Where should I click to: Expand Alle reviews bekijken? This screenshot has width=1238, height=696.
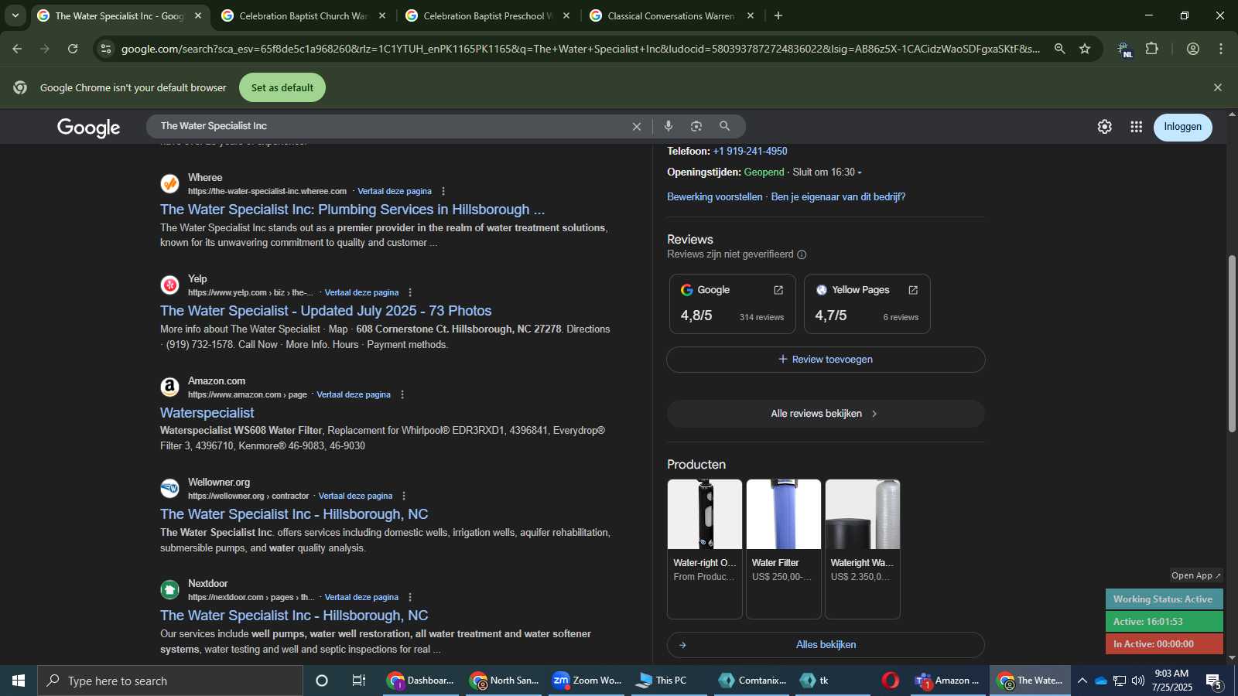[826, 414]
